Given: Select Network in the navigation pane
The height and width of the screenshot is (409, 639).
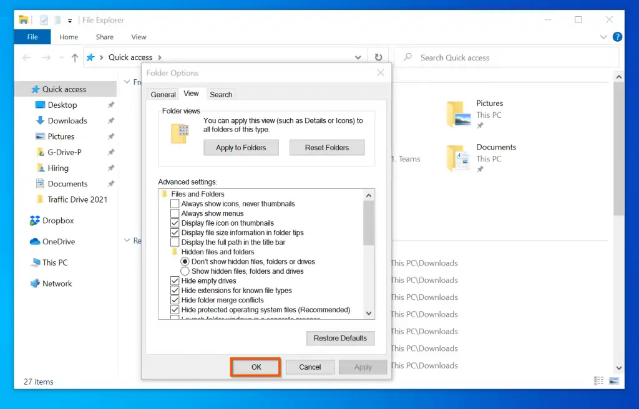Looking at the screenshot, I should [x=56, y=283].
